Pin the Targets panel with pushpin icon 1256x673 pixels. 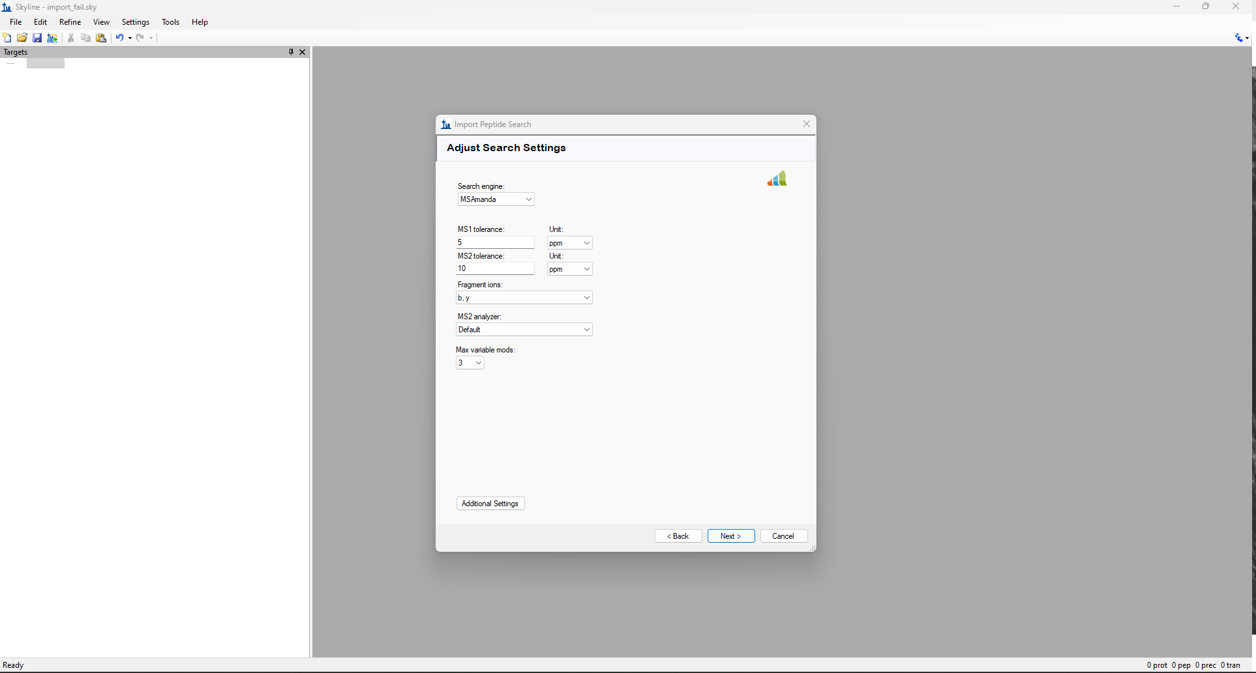pyautogui.click(x=291, y=52)
